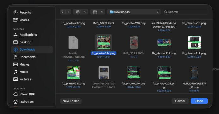Click the Applications icon
Image resolution: width=219 pixels, height=114 pixels.
point(15,35)
